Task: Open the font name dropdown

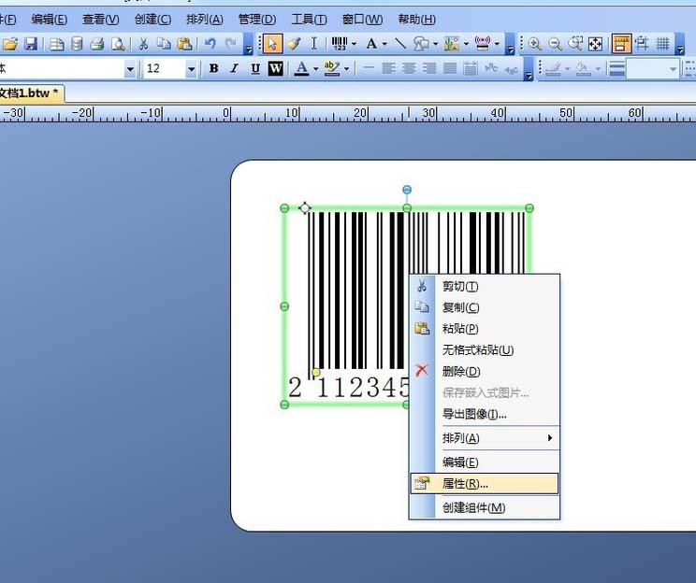Action: point(130,69)
